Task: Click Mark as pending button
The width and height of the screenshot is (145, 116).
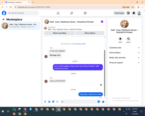Action: pyautogui.click(x=59, y=33)
